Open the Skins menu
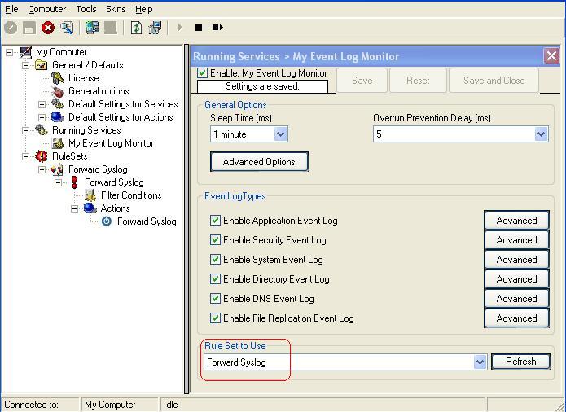The height and width of the screenshot is (412, 566). pos(116,9)
